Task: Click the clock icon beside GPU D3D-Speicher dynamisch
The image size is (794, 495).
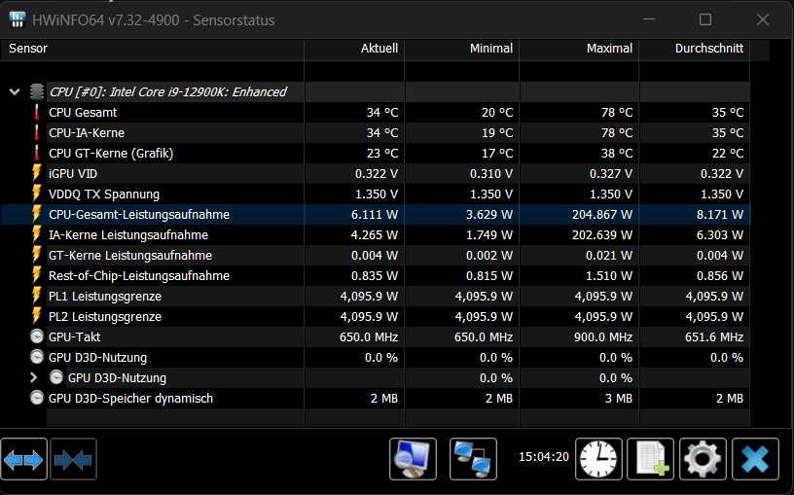Action: point(37,398)
